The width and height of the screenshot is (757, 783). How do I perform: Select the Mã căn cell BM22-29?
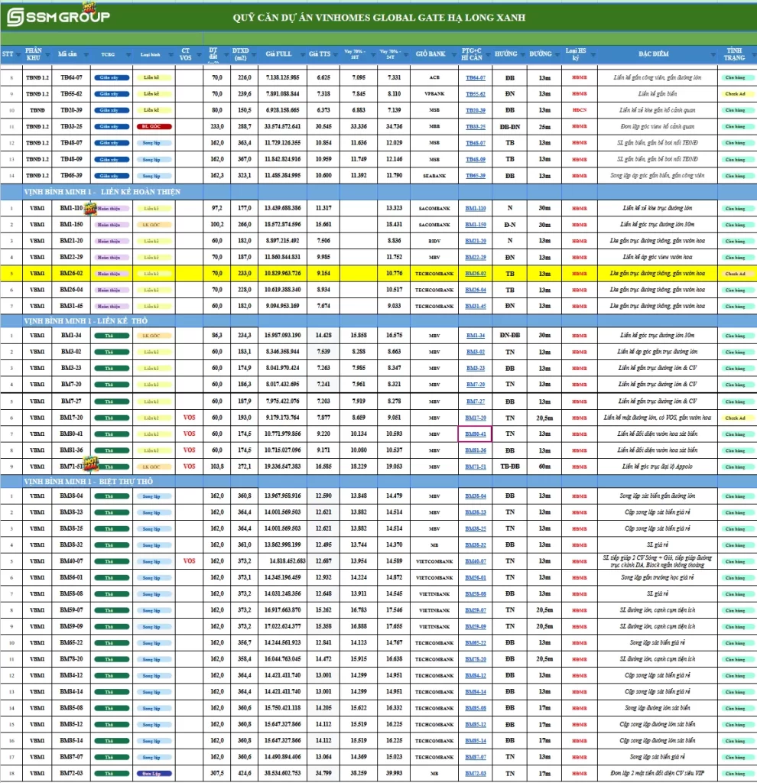[x=71, y=257]
